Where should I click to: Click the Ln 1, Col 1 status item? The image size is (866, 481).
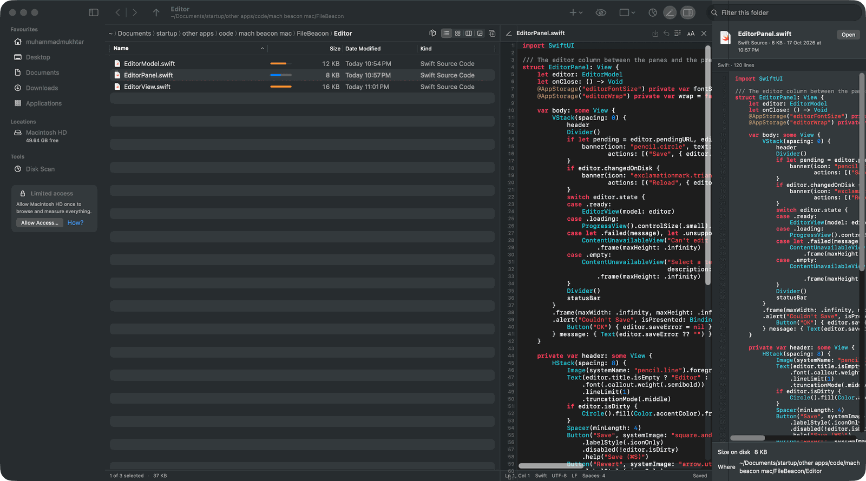[x=517, y=476]
